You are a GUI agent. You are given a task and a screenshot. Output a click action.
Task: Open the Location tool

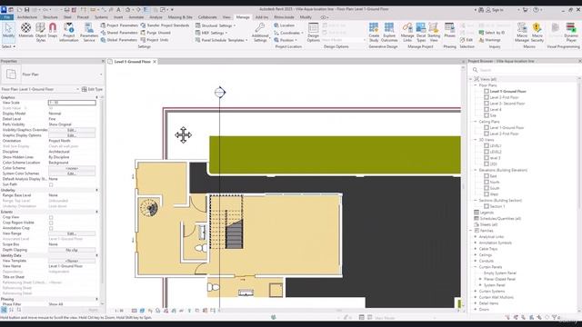[285, 25]
